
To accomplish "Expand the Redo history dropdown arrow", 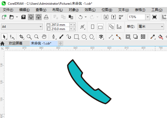I will point(97,17).
